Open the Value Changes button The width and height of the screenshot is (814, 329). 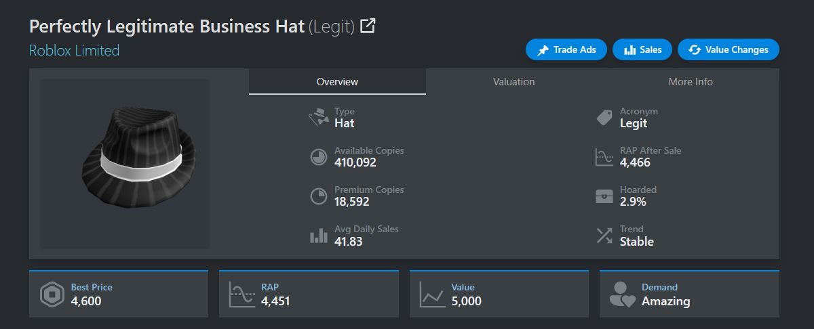pos(729,49)
